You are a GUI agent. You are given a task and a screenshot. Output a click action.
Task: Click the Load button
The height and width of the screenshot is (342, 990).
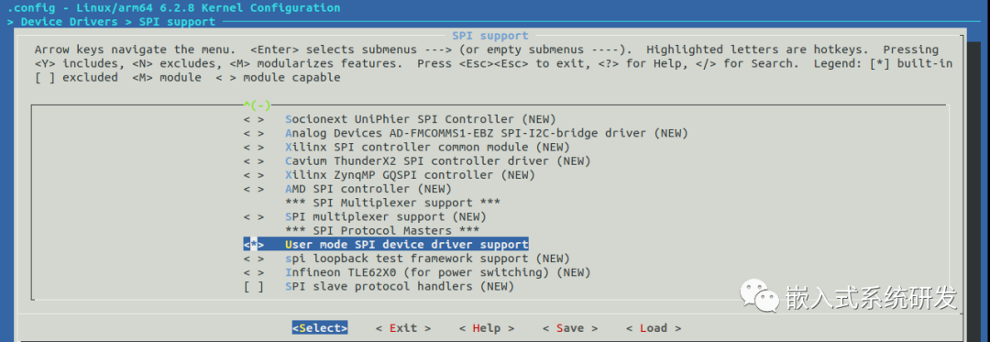tap(654, 328)
